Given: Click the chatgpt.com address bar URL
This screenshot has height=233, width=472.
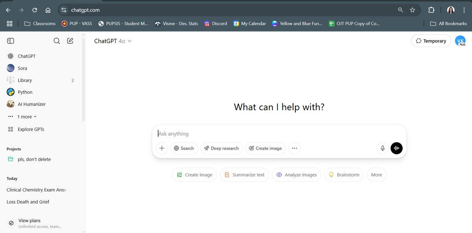Looking at the screenshot, I should 85,10.
